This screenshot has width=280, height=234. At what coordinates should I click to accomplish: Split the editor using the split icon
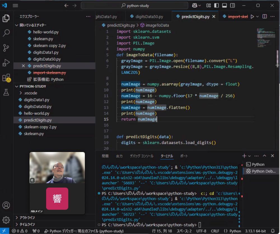tap(264, 17)
